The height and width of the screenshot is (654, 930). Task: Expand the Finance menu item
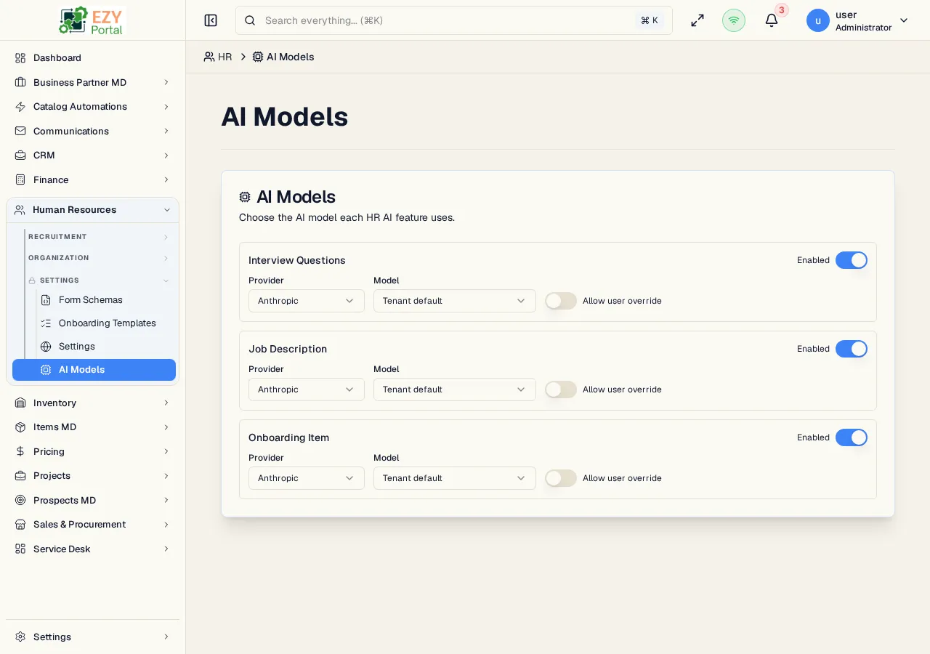point(93,179)
